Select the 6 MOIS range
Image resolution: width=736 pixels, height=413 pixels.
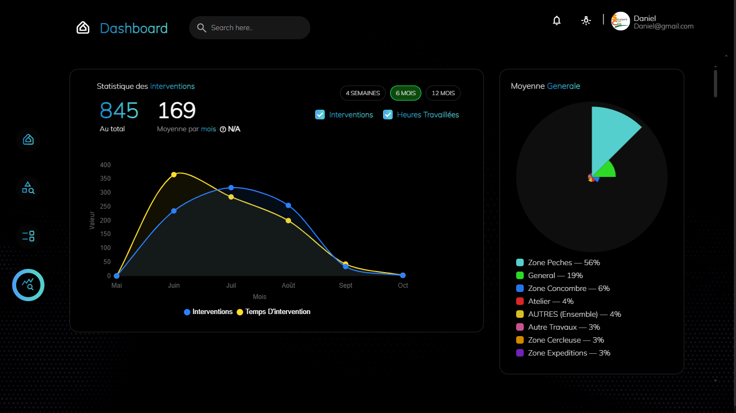pos(405,93)
